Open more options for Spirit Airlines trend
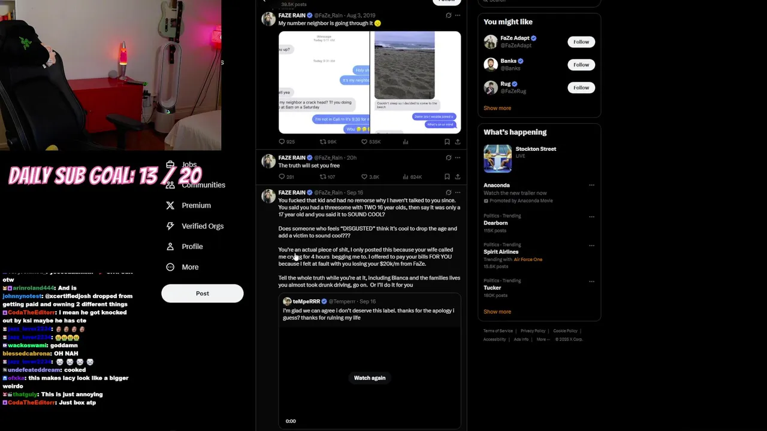This screenshot has height=431, width=767. coord(591,245)
